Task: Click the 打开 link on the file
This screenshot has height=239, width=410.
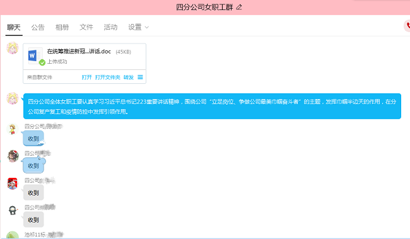Action: pyautogui.click(x=87, y=77)
